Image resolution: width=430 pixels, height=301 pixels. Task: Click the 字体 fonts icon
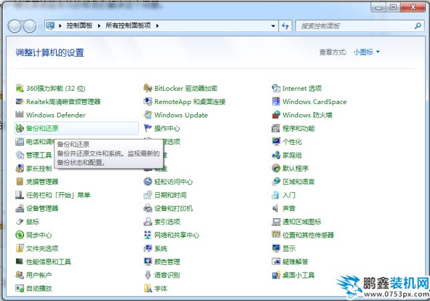point(148,288)
